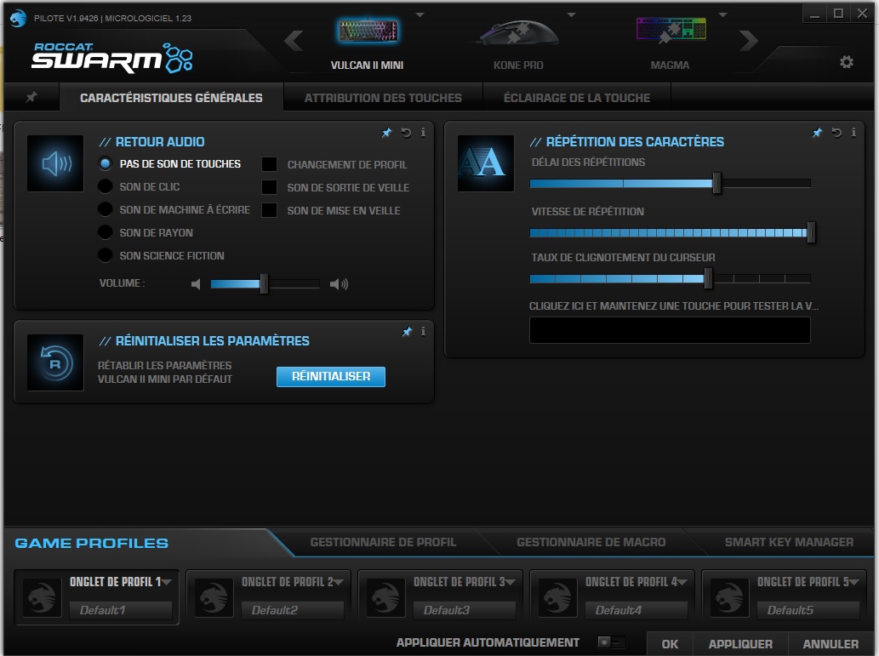Open the dropdown arrow above Kone Pro

(x=572, y=14)
